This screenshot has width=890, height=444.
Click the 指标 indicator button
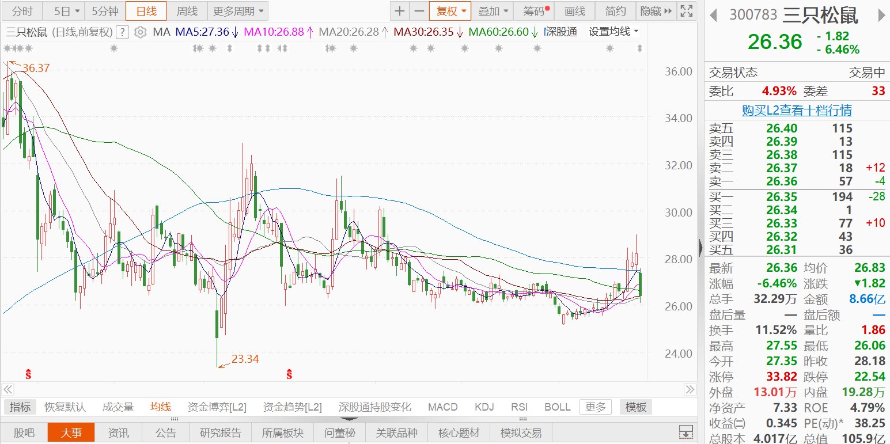[21, 407]
